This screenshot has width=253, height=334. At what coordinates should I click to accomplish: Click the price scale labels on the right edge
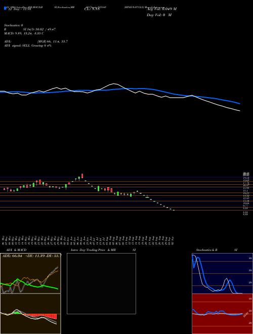pyautogui.click(x=245, y=193)
